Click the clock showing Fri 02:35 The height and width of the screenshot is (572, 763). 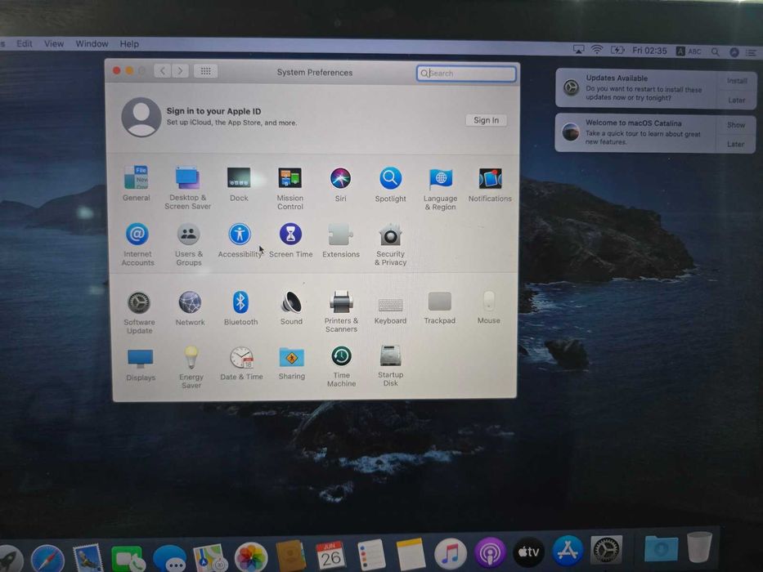[649, 51]
